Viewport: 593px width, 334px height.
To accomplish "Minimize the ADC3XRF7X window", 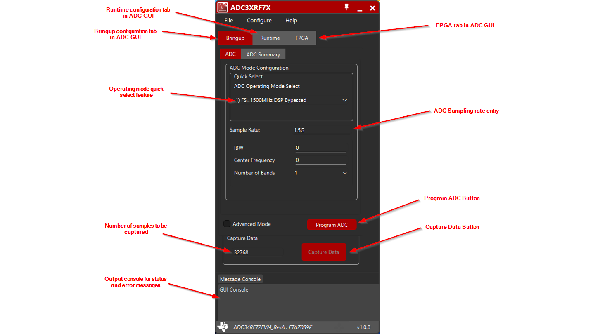I will [x=360, y=8].
